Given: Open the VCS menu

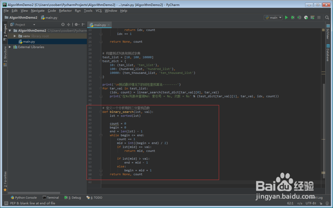Looking at the screenshot, I should (99, 11).
